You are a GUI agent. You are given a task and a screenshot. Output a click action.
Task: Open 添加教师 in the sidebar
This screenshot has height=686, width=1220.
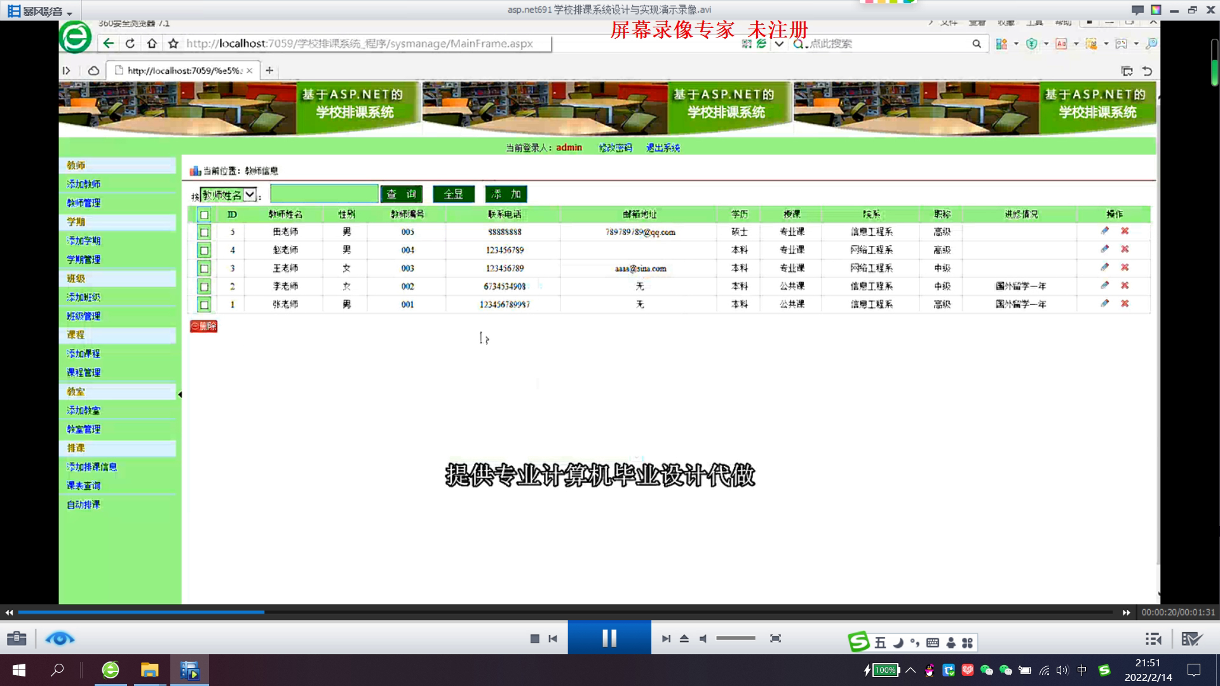click(x=84, y=184)
